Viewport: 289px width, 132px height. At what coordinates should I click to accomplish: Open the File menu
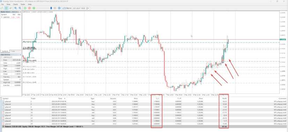[x=2, y=4]
